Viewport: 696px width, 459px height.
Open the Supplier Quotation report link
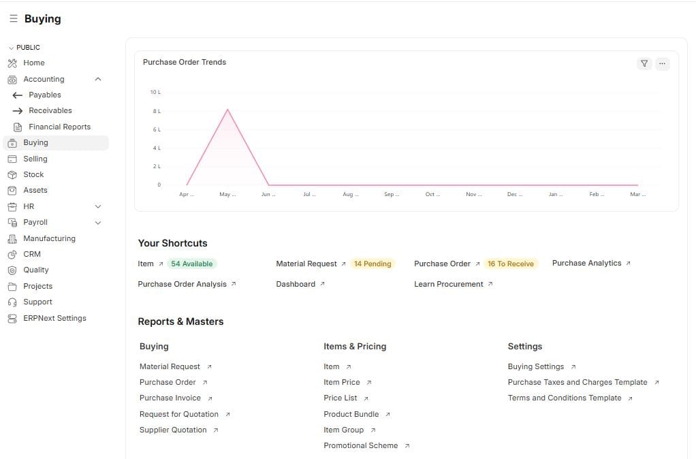point(173,430)
